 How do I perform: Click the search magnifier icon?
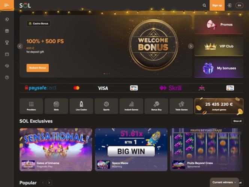click(204, 5)
